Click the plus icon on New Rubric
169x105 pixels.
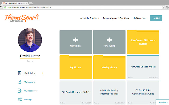pos(109,40)
